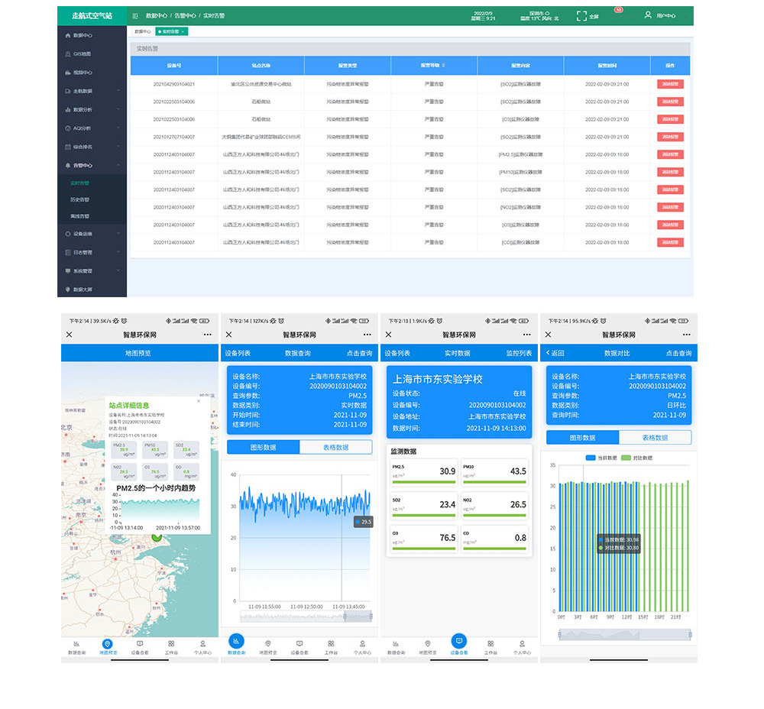Viewport: 764px width, 709px height.
Task: Toggle 当前数据 legend series in bar chart
Action: tap(601, 458)
